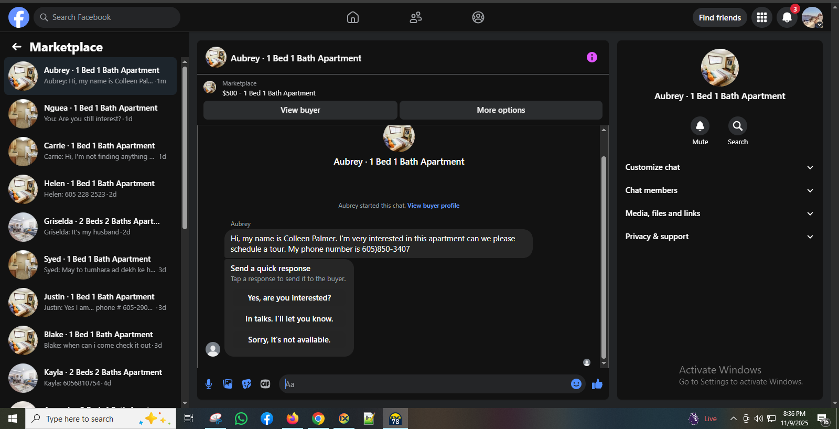Open the View buyer profile link
This screenshot has width=839, height=429.
[433, 206]
